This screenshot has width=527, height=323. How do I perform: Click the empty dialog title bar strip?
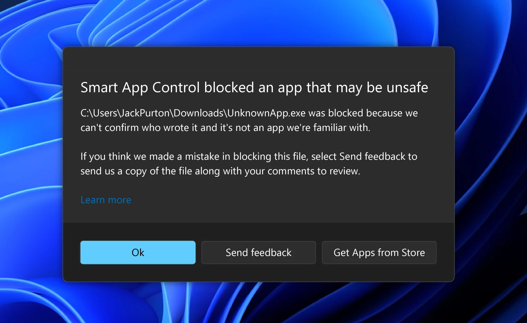(x=258, y=59)
